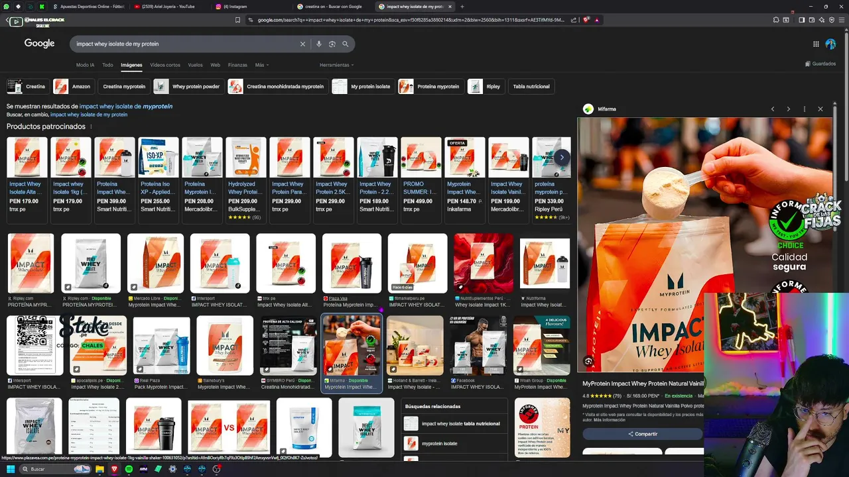Open Ripley.com first image result thumbnail
Image resolution: width=849 pixels, height=477 pixels.
(x=31, y=263)
